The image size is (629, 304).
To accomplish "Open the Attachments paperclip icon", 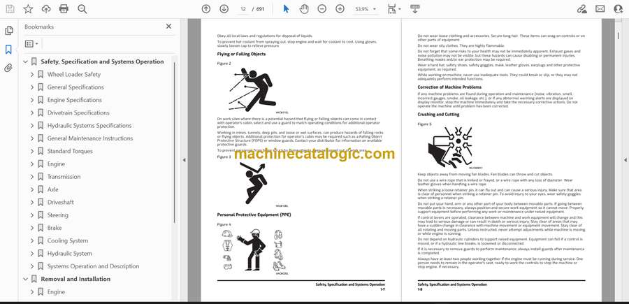I will coord(9,68).
